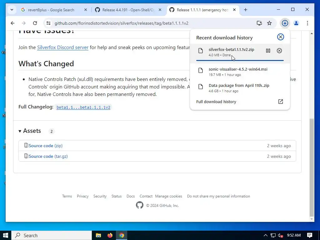Click the page vertical scrollbar thumb

coord(312,167)
